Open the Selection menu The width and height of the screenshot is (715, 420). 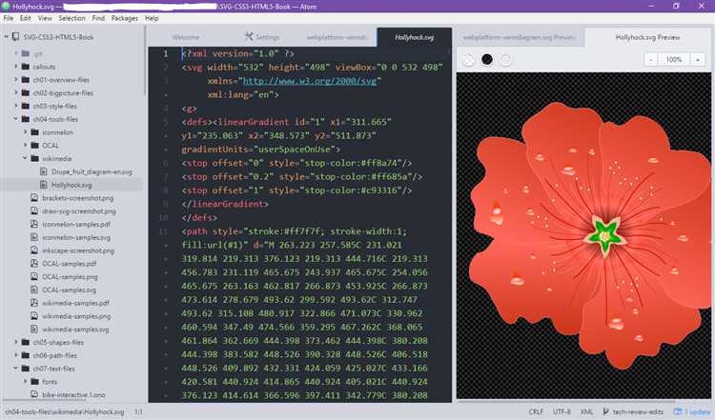(71, 18)
